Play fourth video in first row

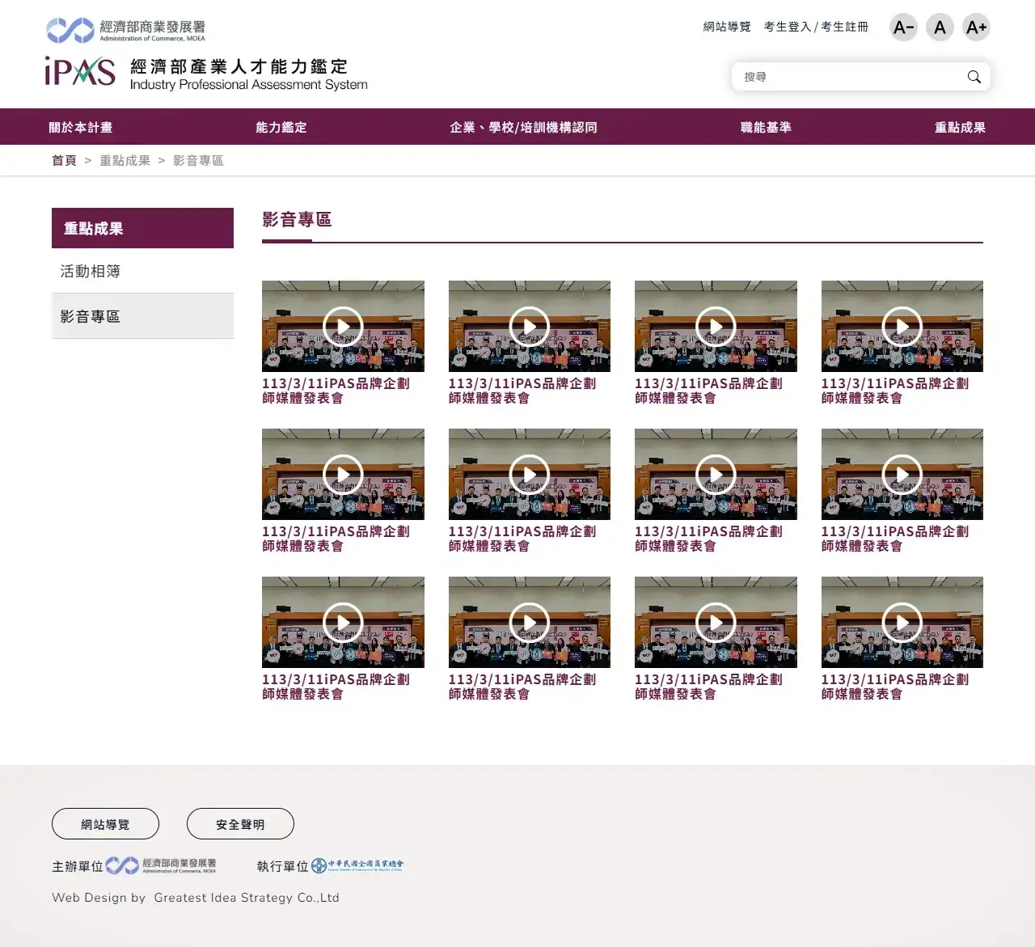[902, 327]
